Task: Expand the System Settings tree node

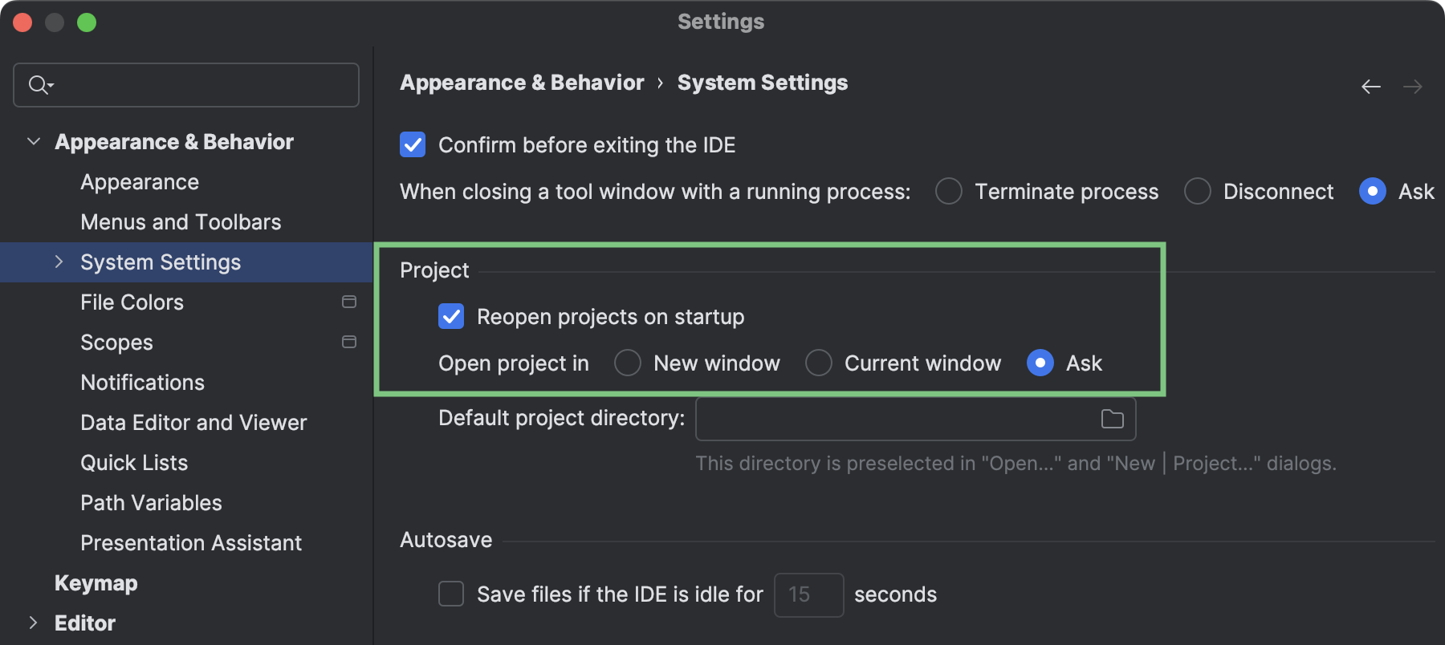Action: (x=59, y=262)
